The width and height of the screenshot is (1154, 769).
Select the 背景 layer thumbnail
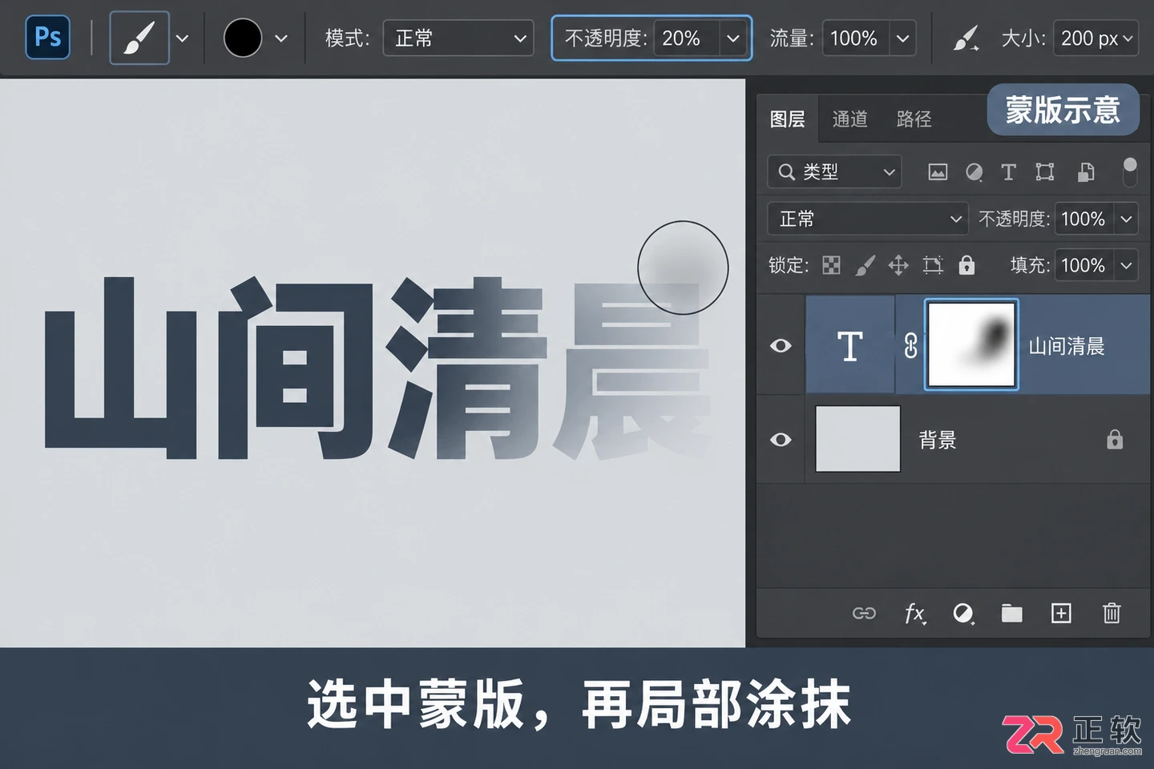pos(857,439)
